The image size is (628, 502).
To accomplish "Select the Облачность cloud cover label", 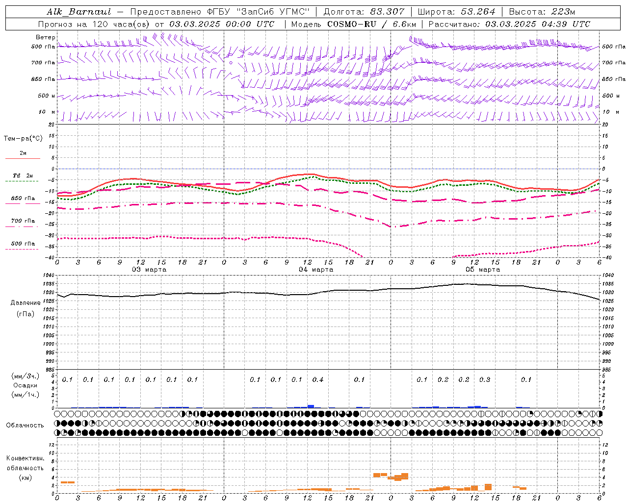I will pos(25,425).
